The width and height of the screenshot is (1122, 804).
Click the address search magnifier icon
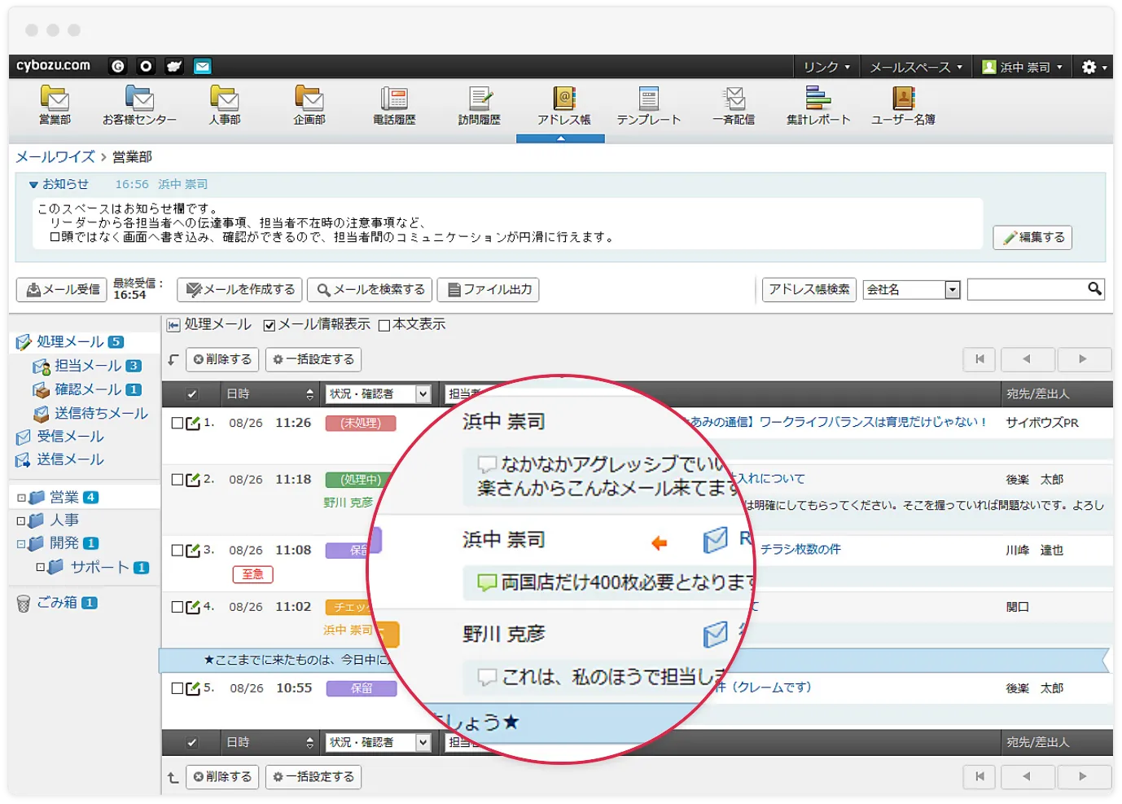1094,288
